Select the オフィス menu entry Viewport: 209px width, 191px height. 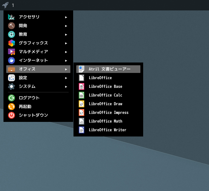38,69
